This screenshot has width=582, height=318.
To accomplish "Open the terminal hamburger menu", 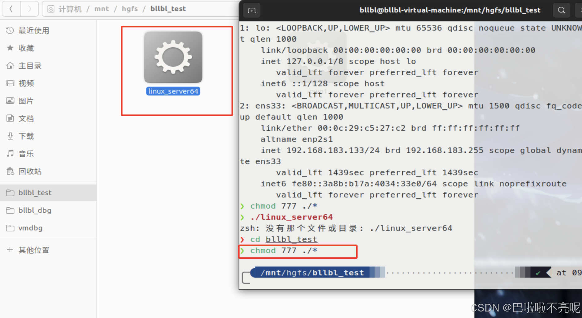I will point(580,10).
